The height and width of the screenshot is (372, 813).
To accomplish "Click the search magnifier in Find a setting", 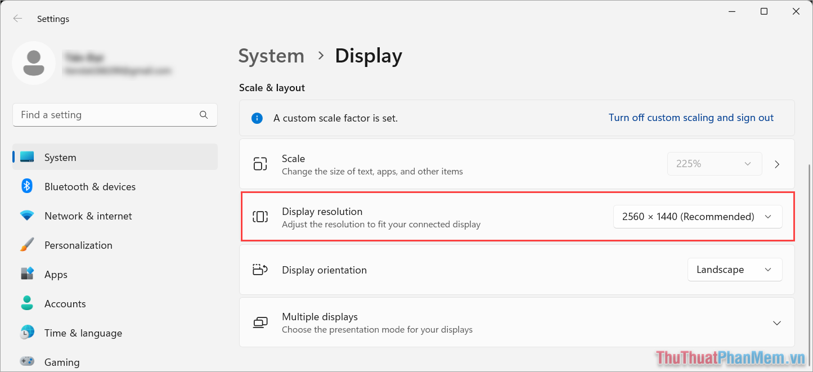I will (204, 114).
